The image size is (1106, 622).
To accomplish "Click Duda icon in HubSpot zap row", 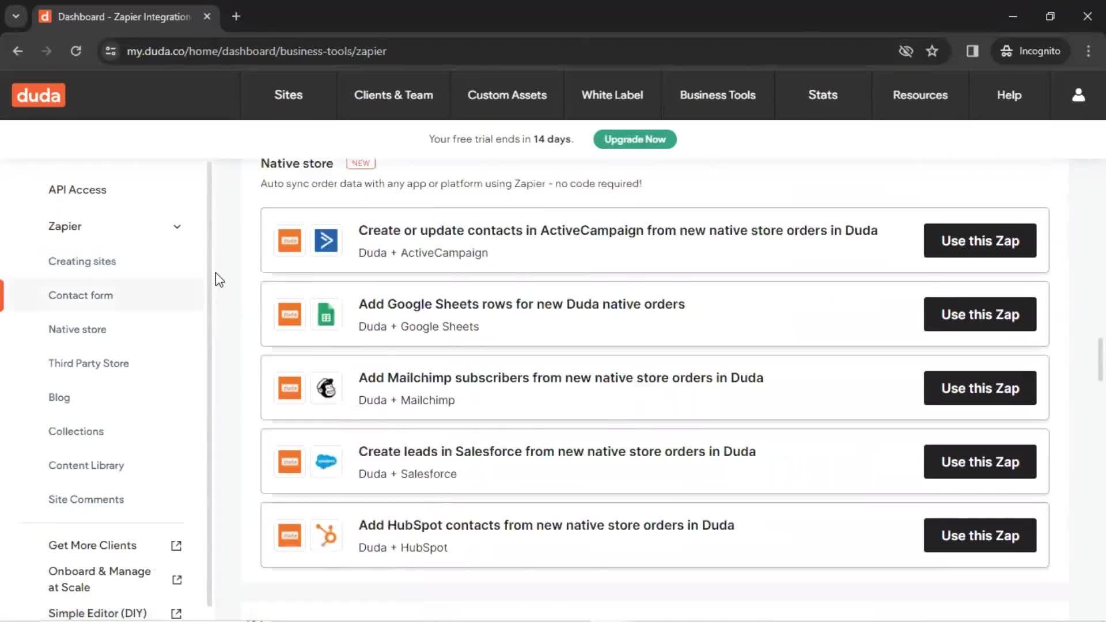I will coord(290,536).
